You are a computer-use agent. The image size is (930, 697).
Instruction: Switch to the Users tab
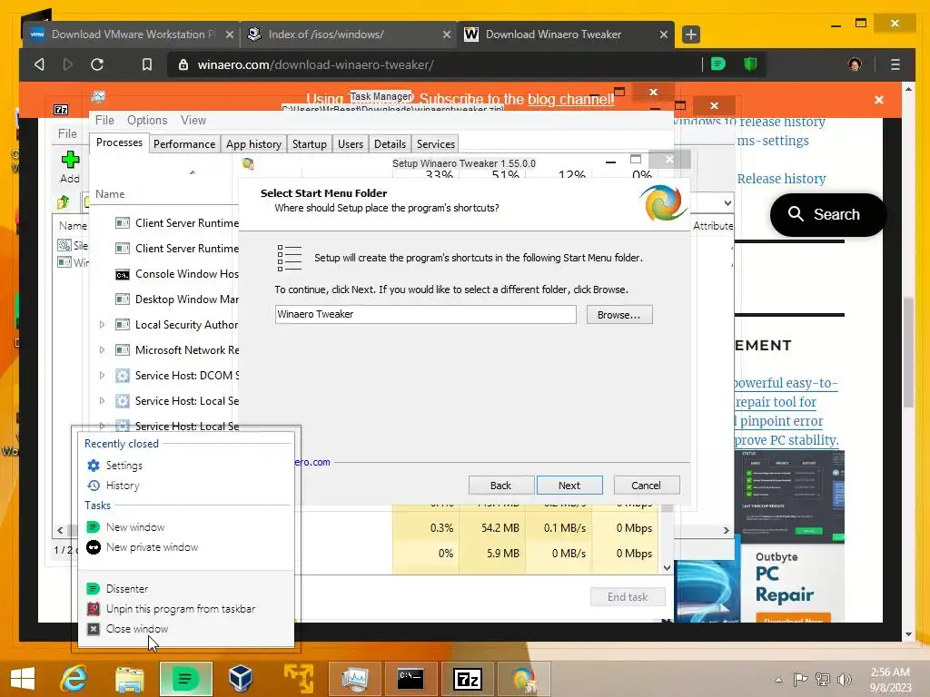[x=351, y=144]
